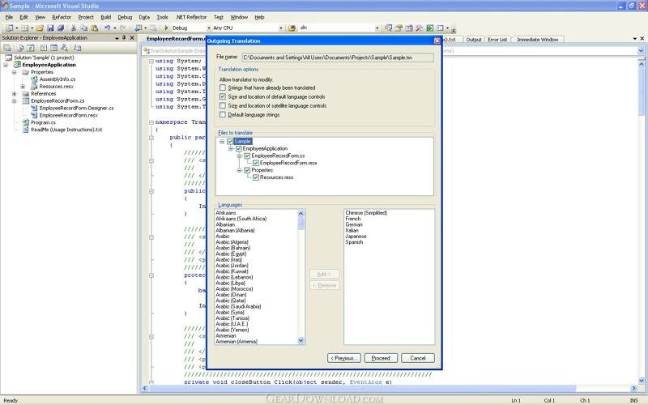
Task: Select AssemblyInfo.cs in Solution Explorer
Action: (x=58, y=79)
